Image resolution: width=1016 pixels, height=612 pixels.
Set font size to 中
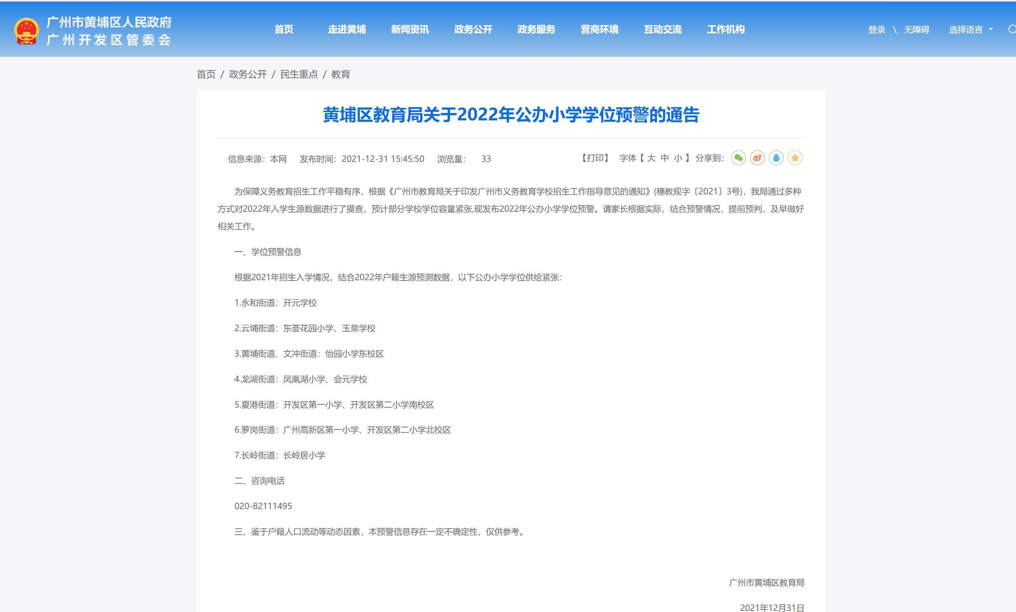665,158
